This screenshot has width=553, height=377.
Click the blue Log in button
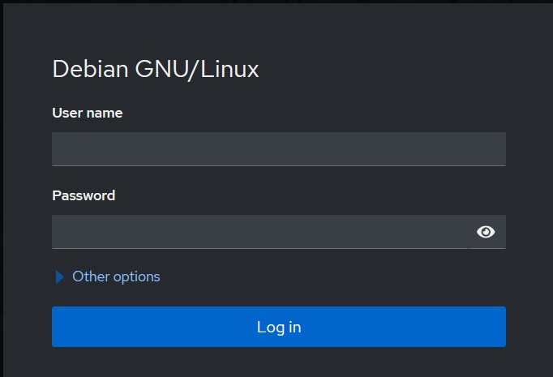tap(279, 327)
